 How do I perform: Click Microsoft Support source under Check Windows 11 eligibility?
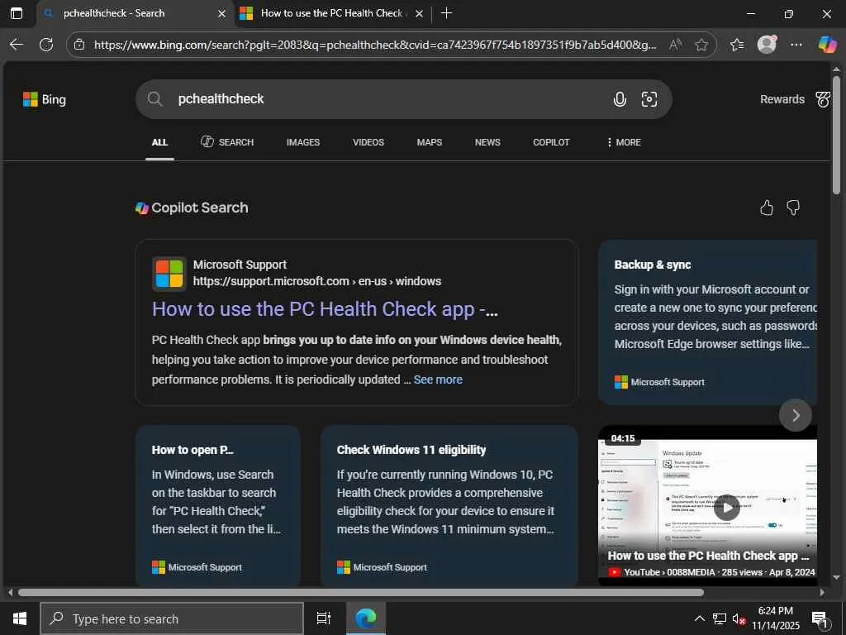(382, 567)
